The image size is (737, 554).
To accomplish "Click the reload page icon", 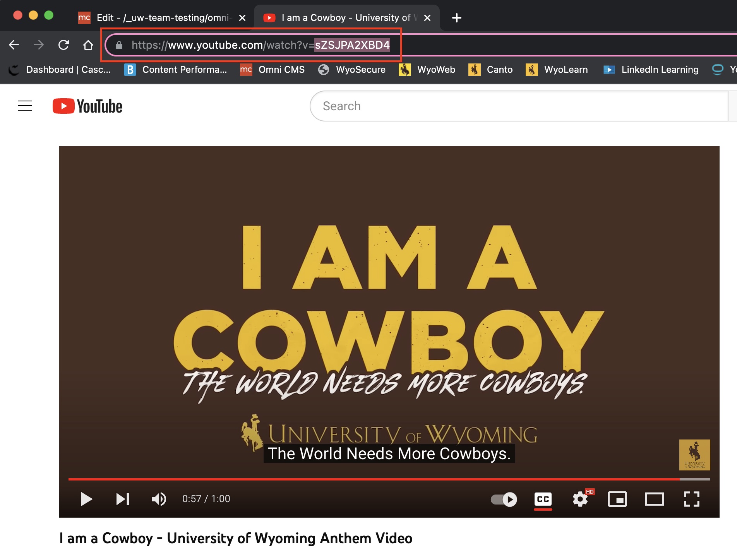I will tap(64, 44).
